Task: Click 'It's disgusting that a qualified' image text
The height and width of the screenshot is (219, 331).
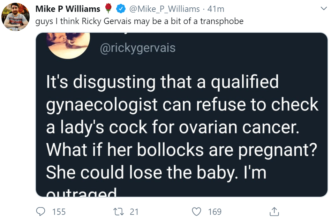Action: [x=162, y=82]
